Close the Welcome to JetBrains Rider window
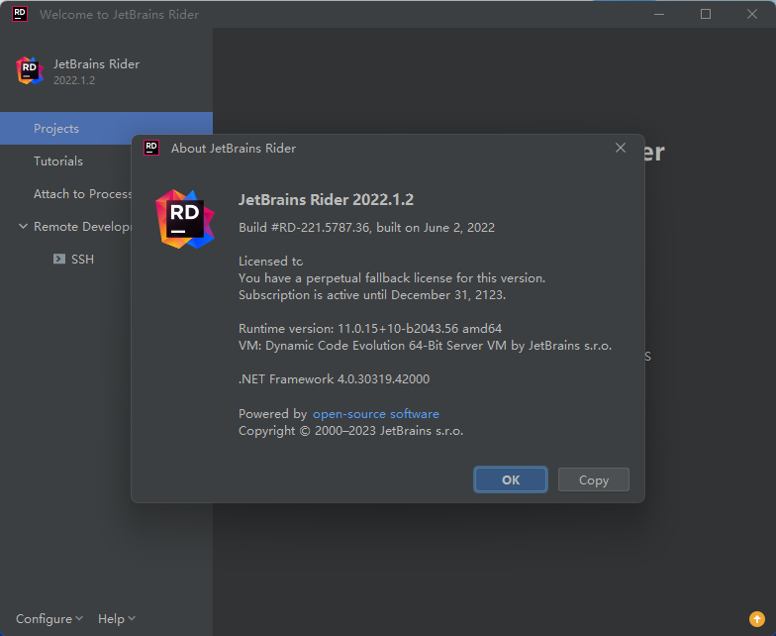The width and height of the screenshot is (776, 636). coord(752,14)
